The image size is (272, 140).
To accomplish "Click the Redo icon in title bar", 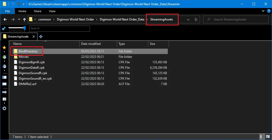I will (19, 4).
